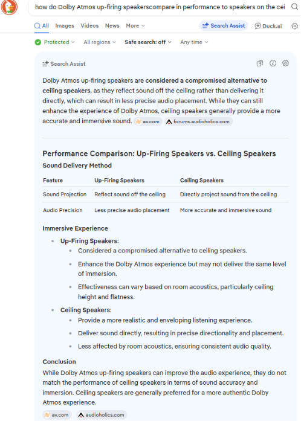This screenshot has height=421, width=301.
Task: Open the More menu
Action: pos(135,26)
